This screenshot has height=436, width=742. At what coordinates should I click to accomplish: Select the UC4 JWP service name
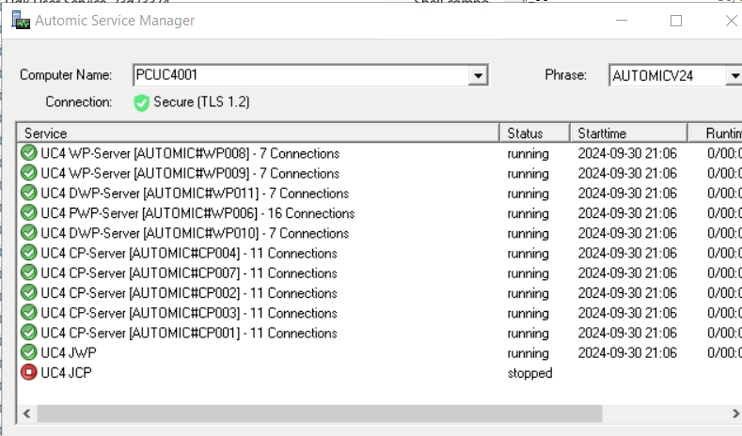69,352
